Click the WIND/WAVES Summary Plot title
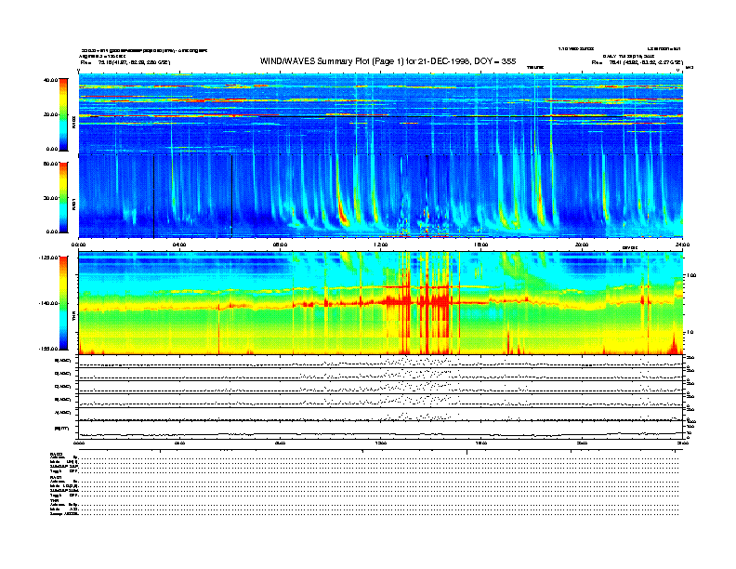The image size is (736, 569). pos(388,61)
